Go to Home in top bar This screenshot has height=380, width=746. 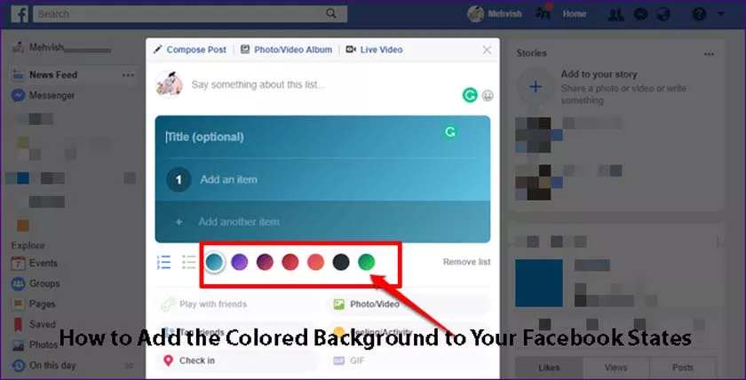click(575, 14)
